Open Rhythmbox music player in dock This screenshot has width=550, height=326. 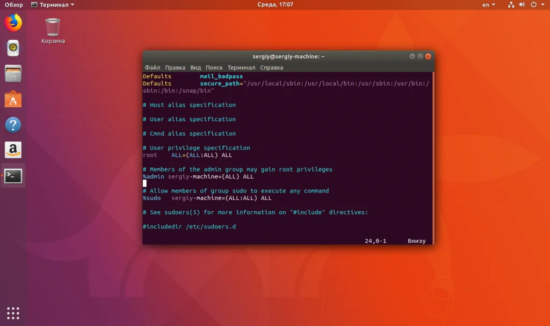point(13,48)
